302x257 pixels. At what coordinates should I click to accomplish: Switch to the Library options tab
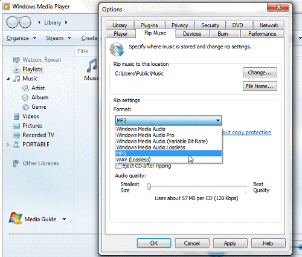click(120, 25)
